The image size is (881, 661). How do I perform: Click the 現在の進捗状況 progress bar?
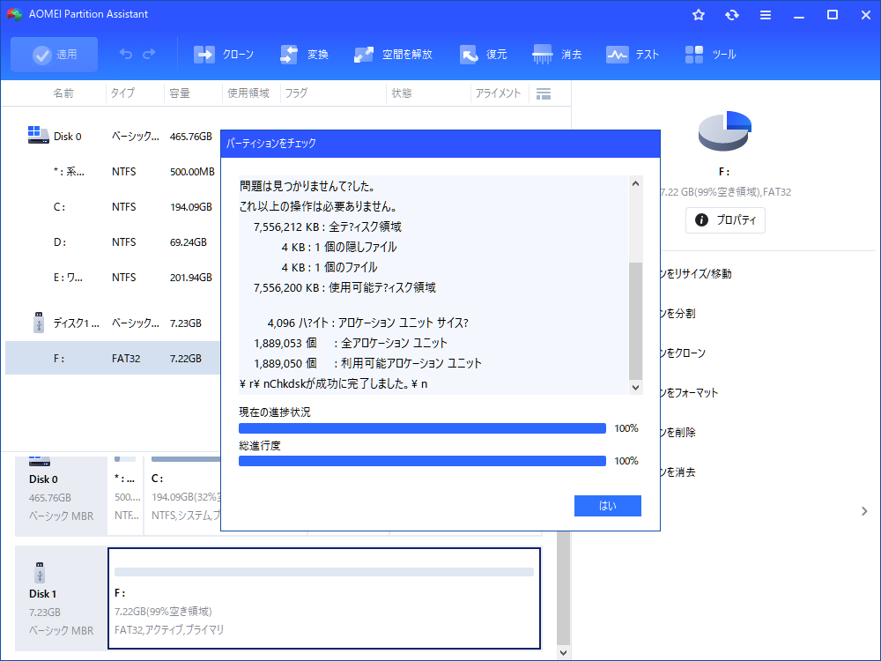(422, 427)
